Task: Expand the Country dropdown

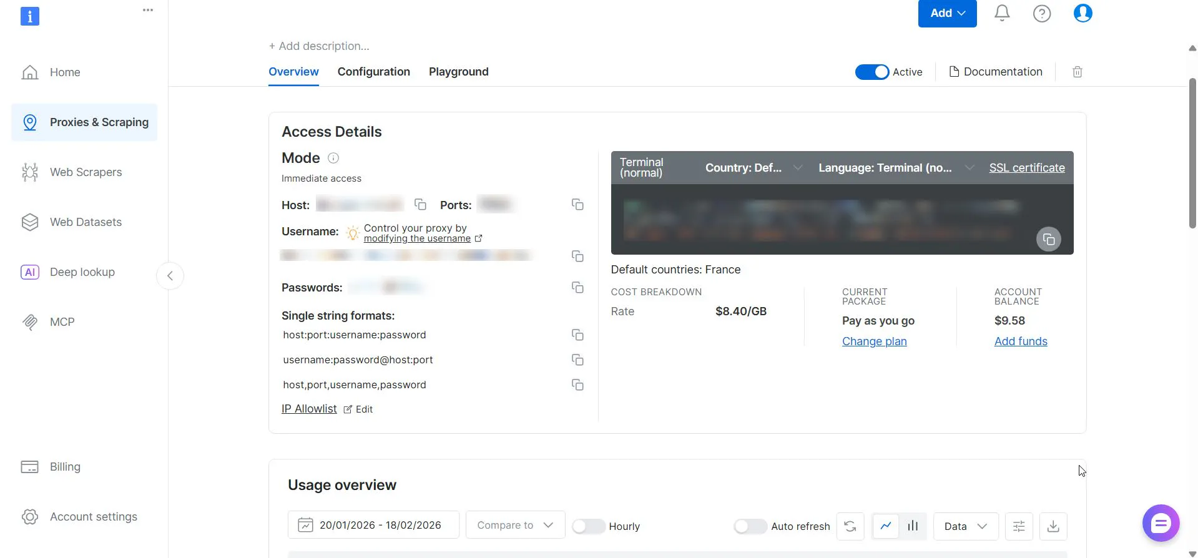Action: pyautogui.click(x=753, y=168)
